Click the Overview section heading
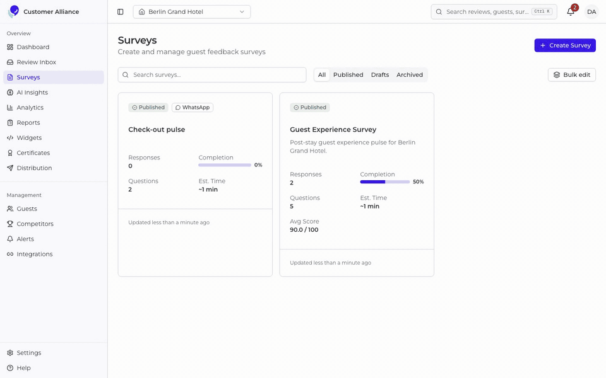Viewport: 606px width, 378px height. [x=18, y=33]
